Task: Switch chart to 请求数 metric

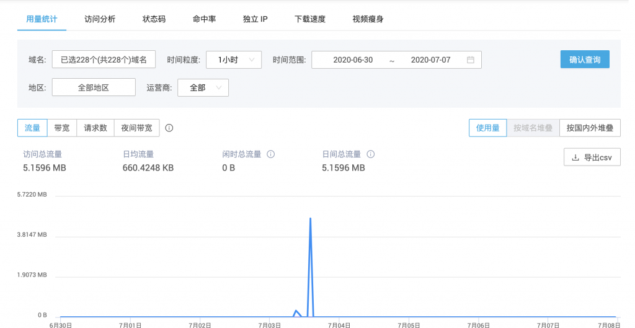Action: 95,128
